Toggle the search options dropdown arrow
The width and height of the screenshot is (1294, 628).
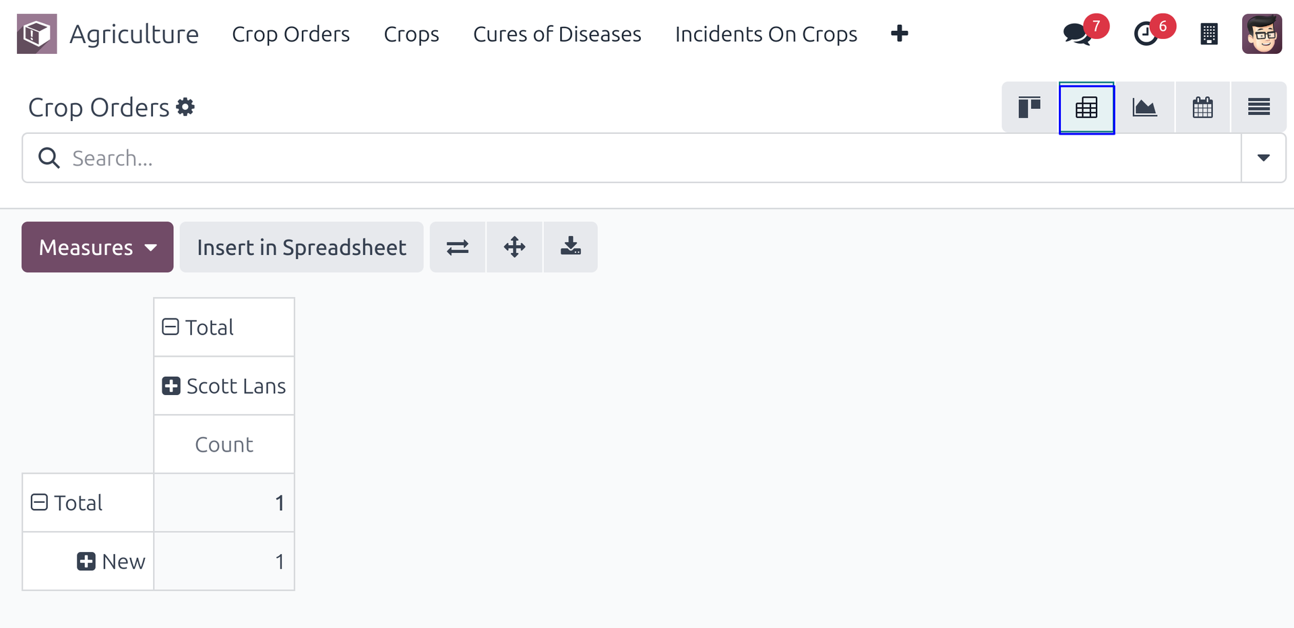point(1263,158)
